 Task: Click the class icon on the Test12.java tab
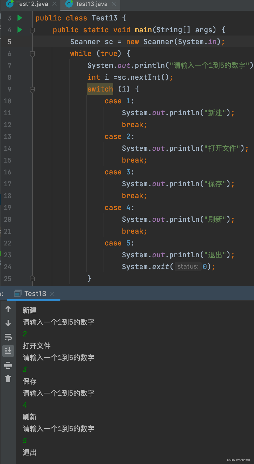pyautogui.click(x=10, y=4)
